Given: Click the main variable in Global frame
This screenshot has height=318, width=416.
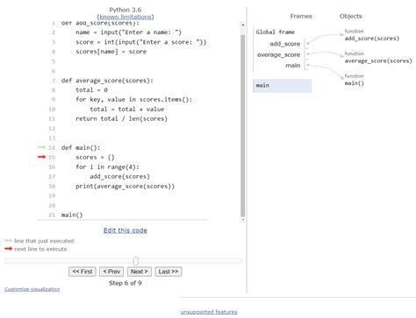Looking at the screenshot, I should coord(293,66).
